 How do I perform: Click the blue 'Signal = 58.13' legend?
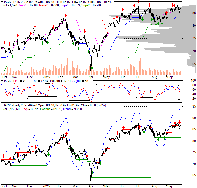coord(82,81)
